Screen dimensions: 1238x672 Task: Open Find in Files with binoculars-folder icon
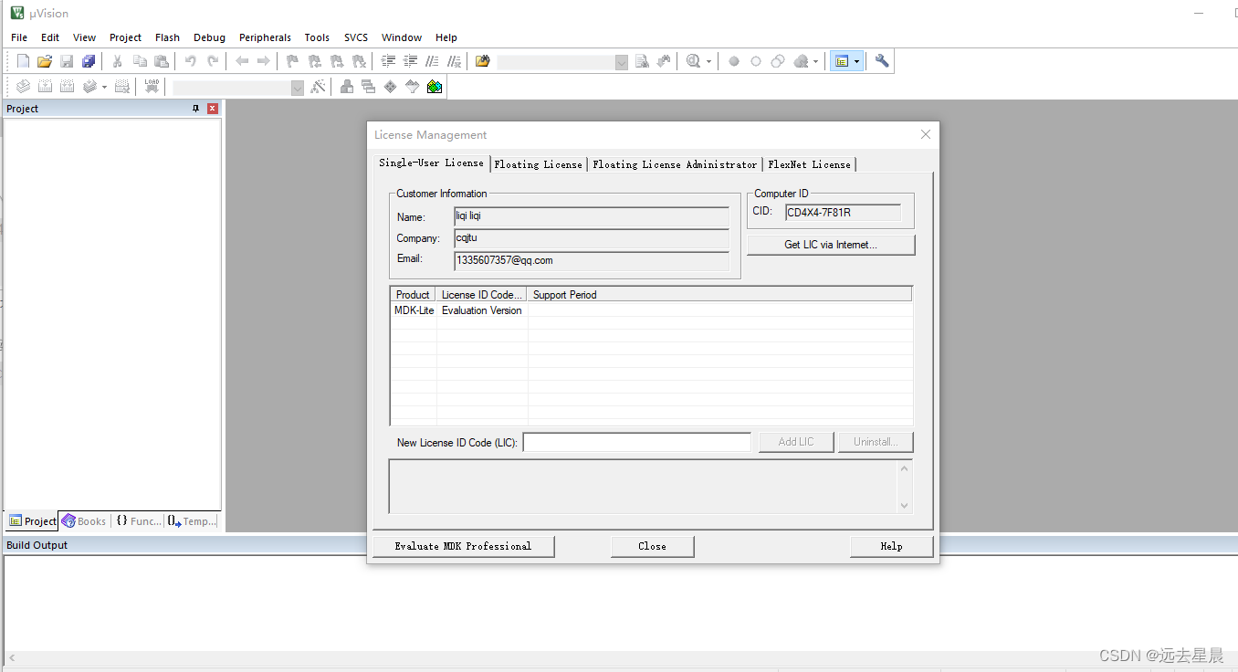tap(483, 61)
